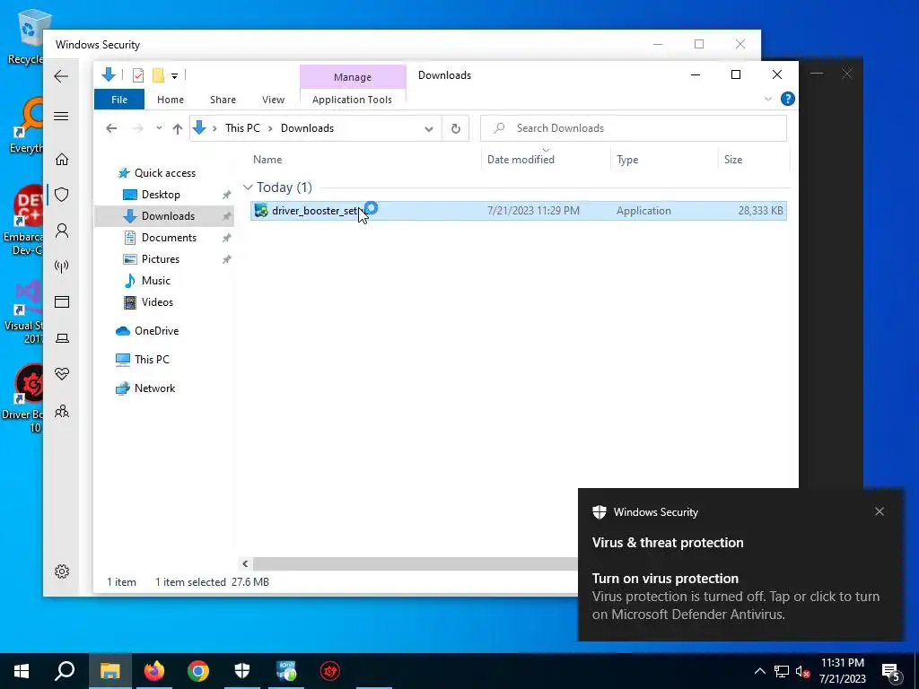Open the Home ribbon tab
The height and width of the screenshot is (689, 919).
[x=171, y=100]
